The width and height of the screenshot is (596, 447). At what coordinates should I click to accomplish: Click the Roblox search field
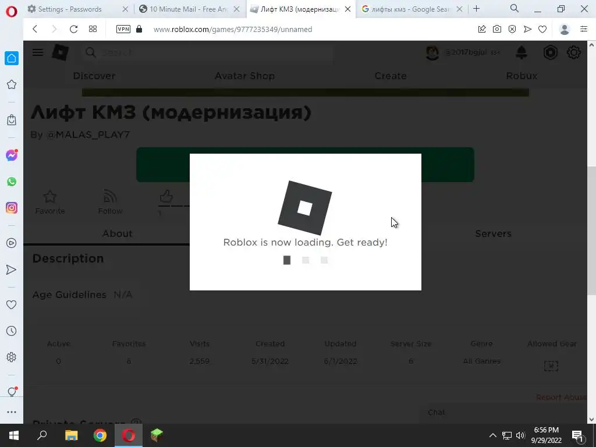tap(207, 52)
